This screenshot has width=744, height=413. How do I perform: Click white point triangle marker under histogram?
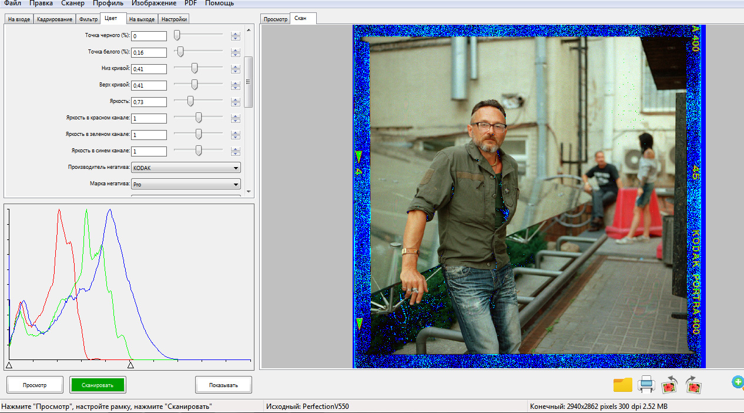click(130, 365)
